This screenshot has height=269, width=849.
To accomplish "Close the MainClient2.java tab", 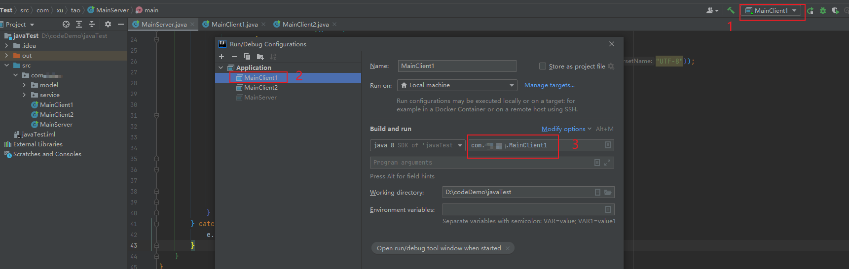I will (334, 24).
